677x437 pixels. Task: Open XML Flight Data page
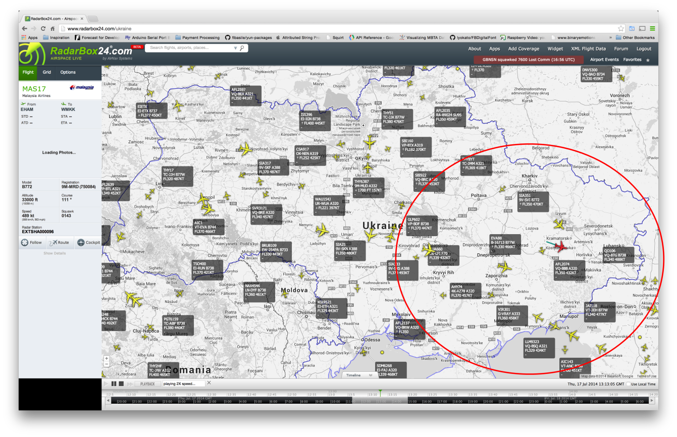click(x=588, y=49)
